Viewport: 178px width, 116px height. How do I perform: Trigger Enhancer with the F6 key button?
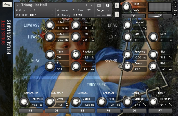(109, 111)
